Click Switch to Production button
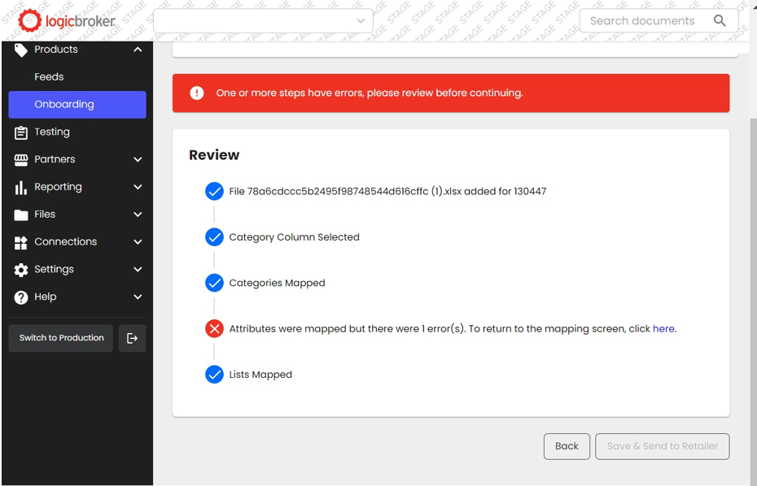The height and width of the screenshot is (486, 757). tap(61, 338)
